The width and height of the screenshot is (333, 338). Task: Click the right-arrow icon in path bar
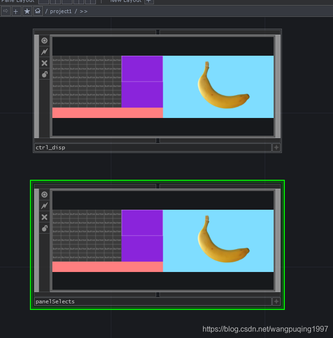pos(6,11)
